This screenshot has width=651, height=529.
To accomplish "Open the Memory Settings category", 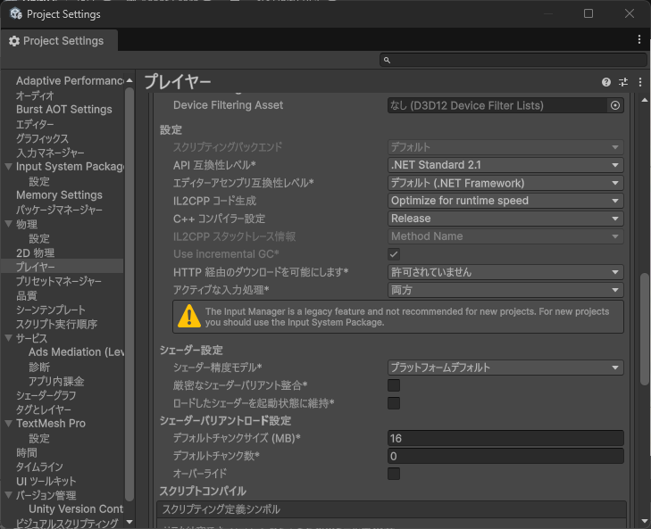I will (x=59, y=195).
